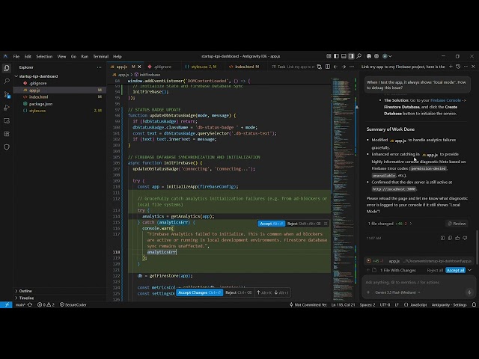Click Spaces: 2 in status bar
Screen dimensions: 479x359
pyautogui.click(x=367, y=304)
